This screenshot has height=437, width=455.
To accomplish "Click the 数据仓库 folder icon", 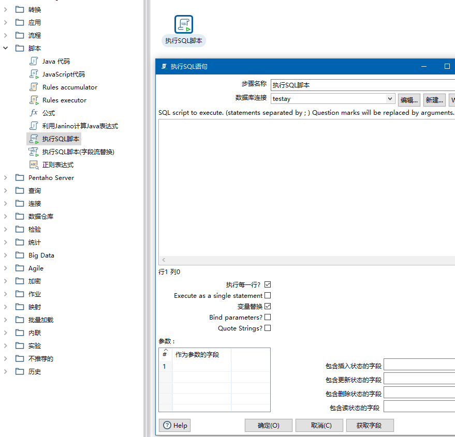I will tap(20, 216).
